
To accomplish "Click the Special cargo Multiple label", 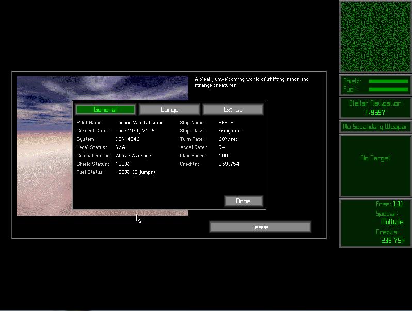I will tap(392, 222).
